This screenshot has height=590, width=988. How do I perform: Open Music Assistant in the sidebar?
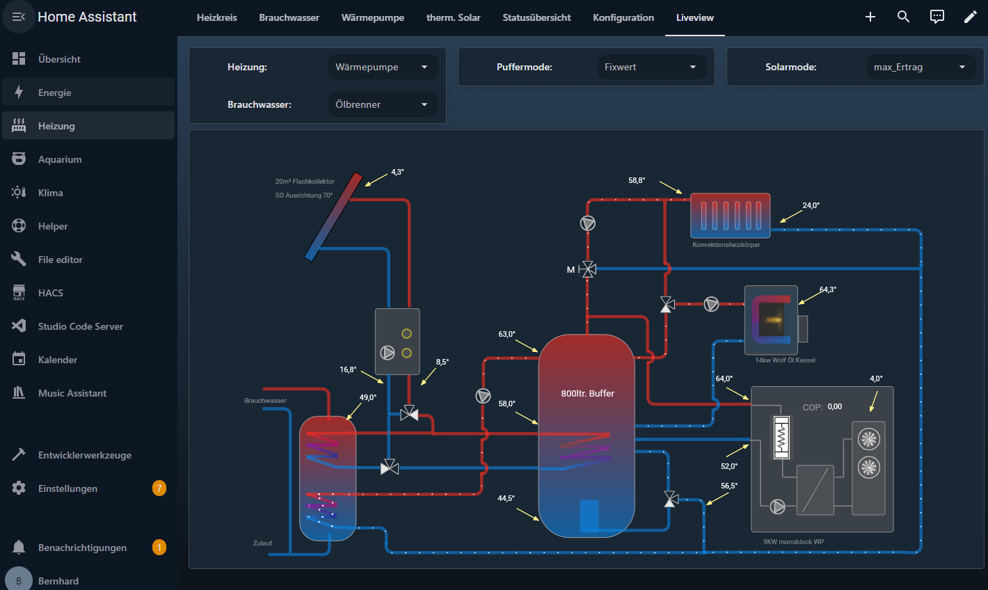click(72, 393)
